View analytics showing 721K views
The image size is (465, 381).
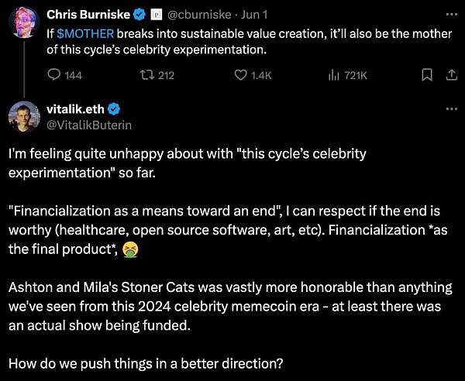coord(335,75)
